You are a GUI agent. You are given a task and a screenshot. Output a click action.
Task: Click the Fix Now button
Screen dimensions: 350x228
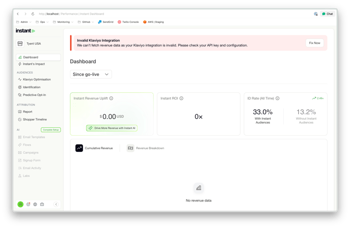(x=314, y=43)
